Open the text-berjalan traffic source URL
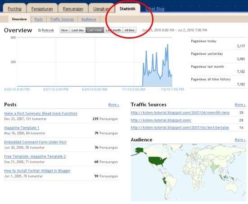Viewport: 248px width, 204px height. click(x=180, y=128)
